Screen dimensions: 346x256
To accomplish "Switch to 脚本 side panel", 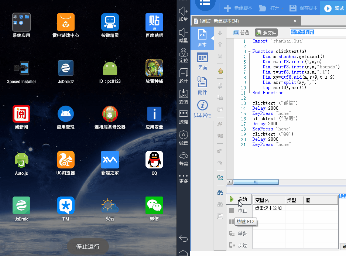I will [202, 38].
